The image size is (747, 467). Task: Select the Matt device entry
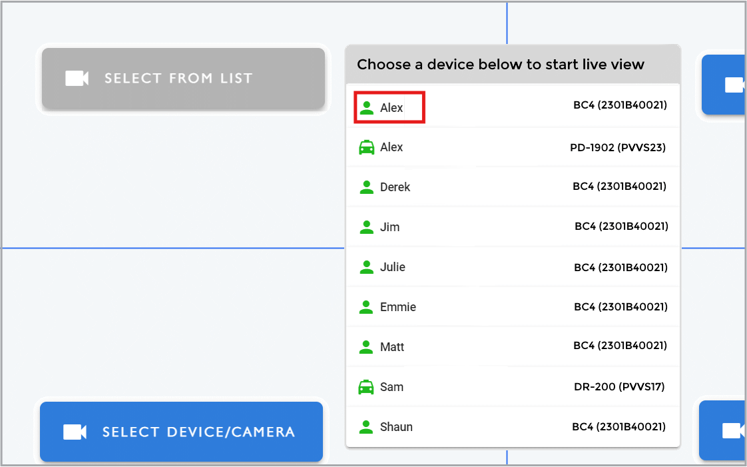(513, 347)
